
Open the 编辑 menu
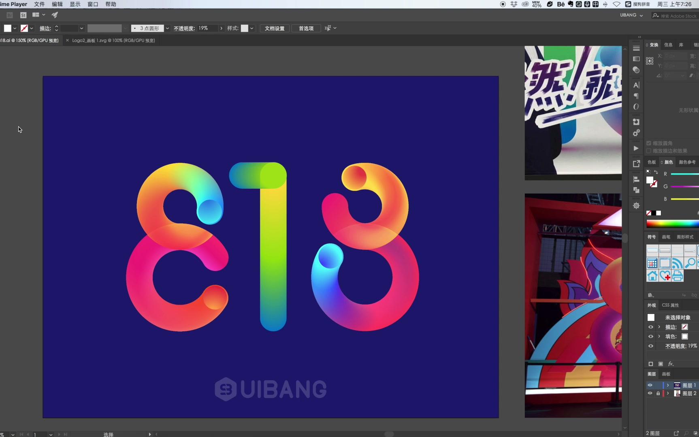pos(57,4)
